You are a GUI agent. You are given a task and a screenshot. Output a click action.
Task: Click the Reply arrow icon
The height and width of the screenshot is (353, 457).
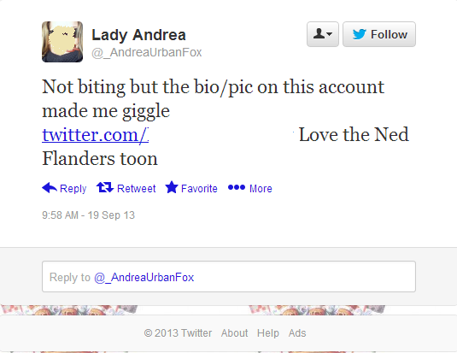point(50,187)
